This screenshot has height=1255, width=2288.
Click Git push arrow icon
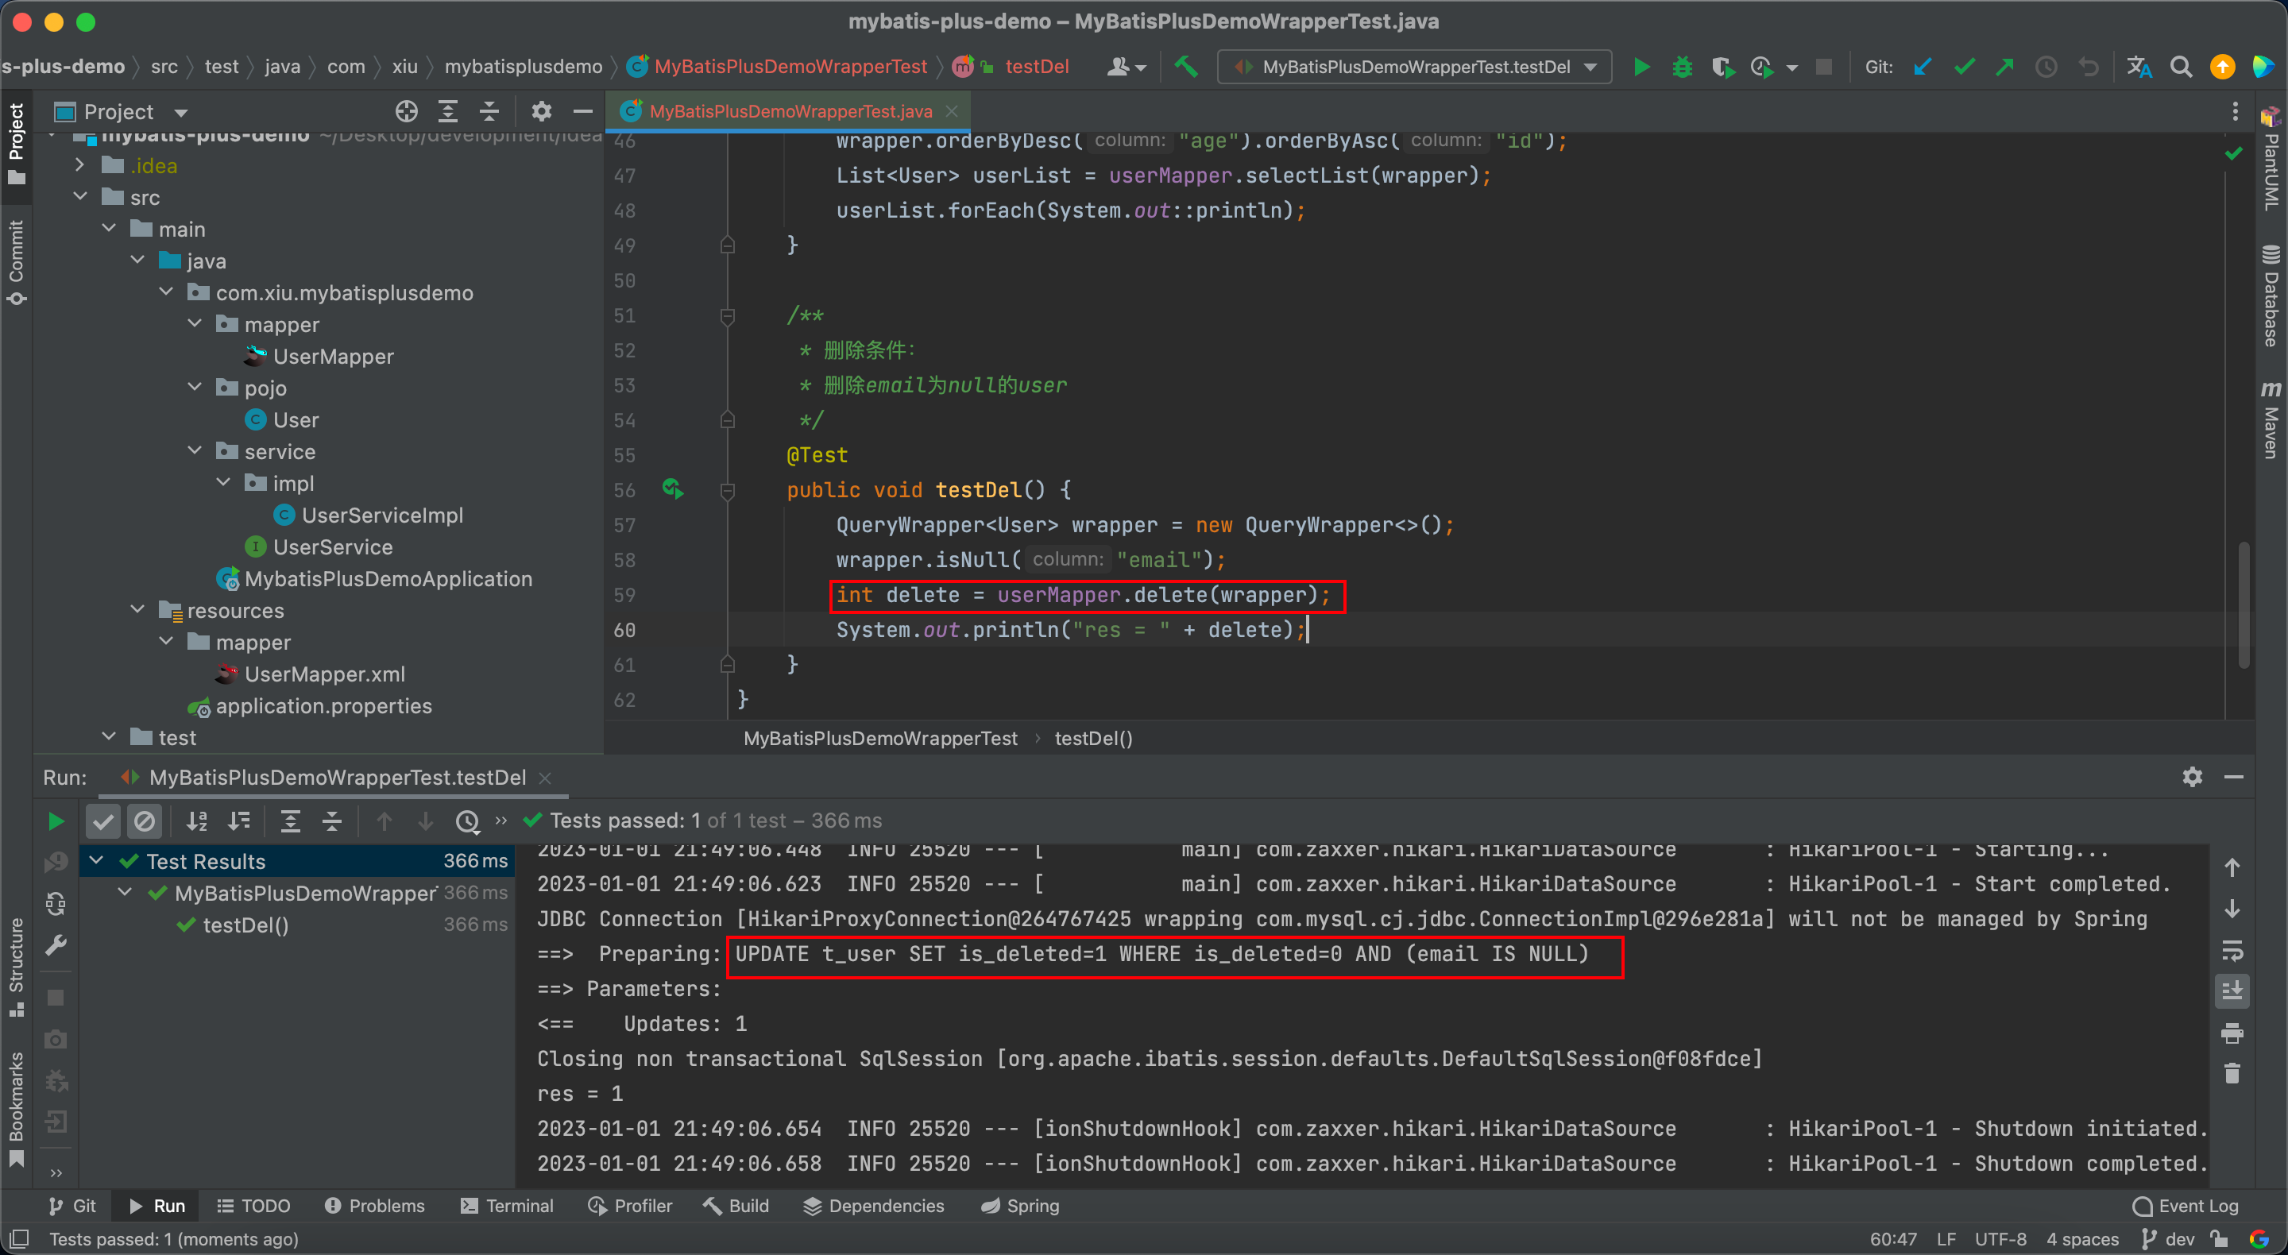2004,67
